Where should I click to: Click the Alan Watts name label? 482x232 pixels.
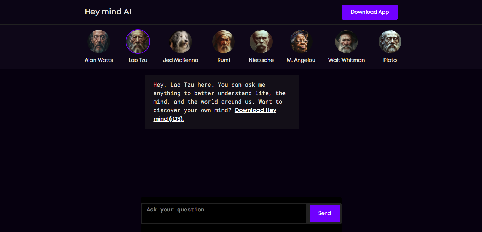(x=99, y=60)
